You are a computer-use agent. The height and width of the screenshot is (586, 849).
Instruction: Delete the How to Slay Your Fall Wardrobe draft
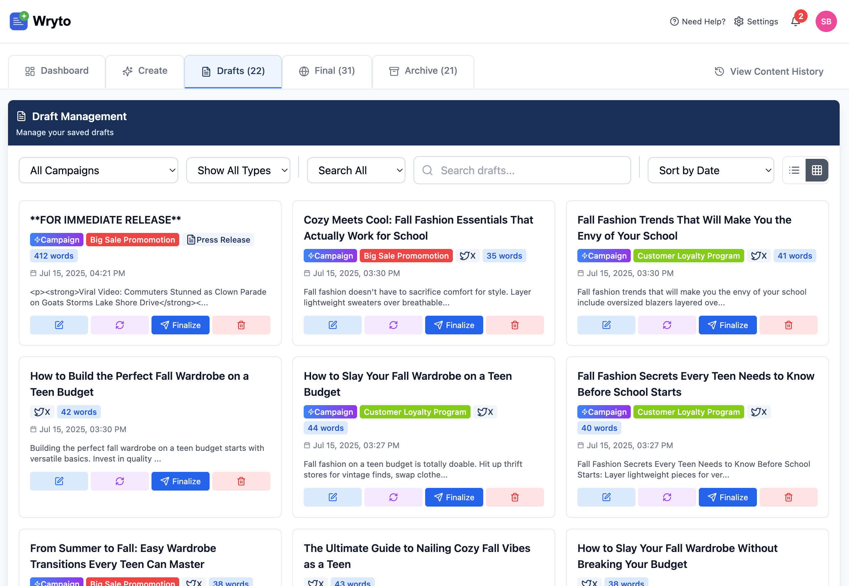pyautogui.click(x=515, y=497)
